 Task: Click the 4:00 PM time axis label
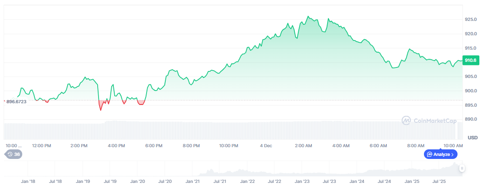(116, 145)
